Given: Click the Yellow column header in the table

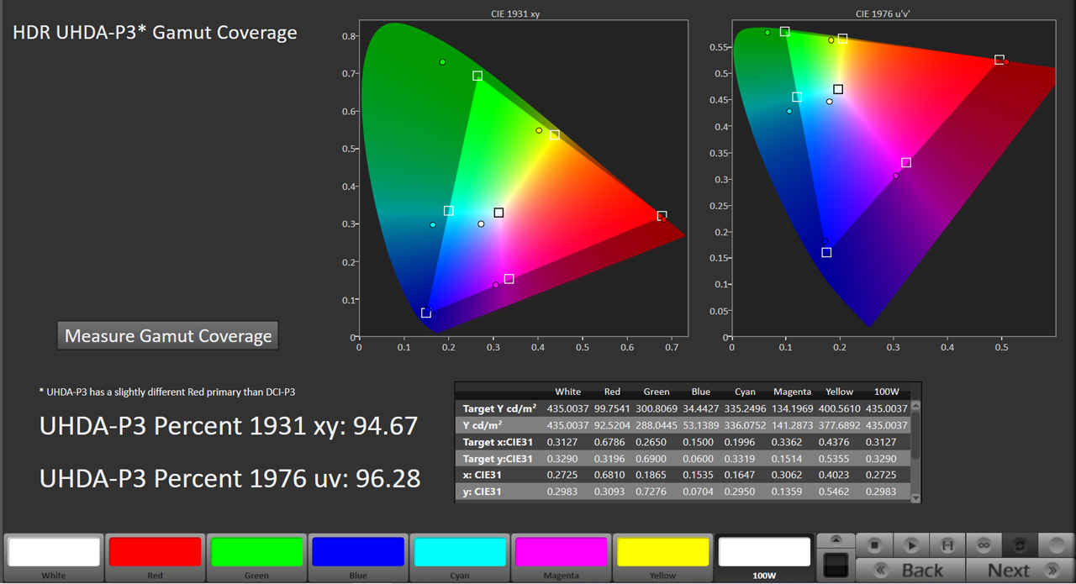Looking at the screenshot, I should (x=839, y=392).
